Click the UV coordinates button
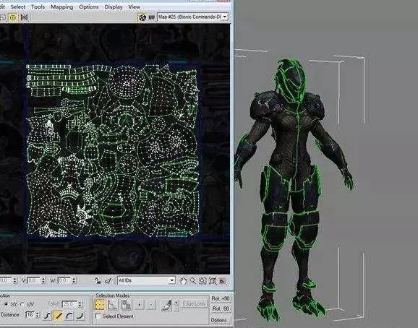The image size is (418, 328). [151, 17]
